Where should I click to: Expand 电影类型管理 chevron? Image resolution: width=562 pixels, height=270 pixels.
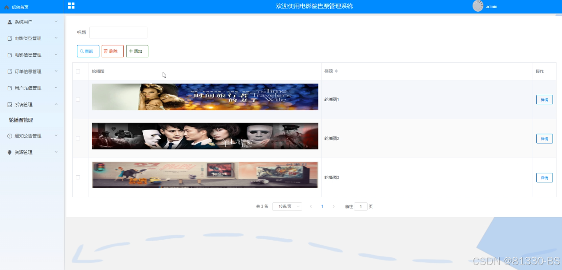[x=56, y=38]
